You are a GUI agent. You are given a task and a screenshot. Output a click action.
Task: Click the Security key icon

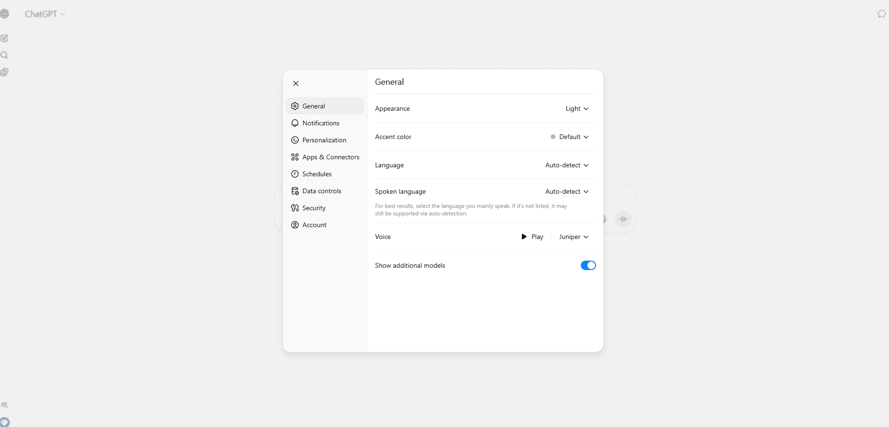295,208
